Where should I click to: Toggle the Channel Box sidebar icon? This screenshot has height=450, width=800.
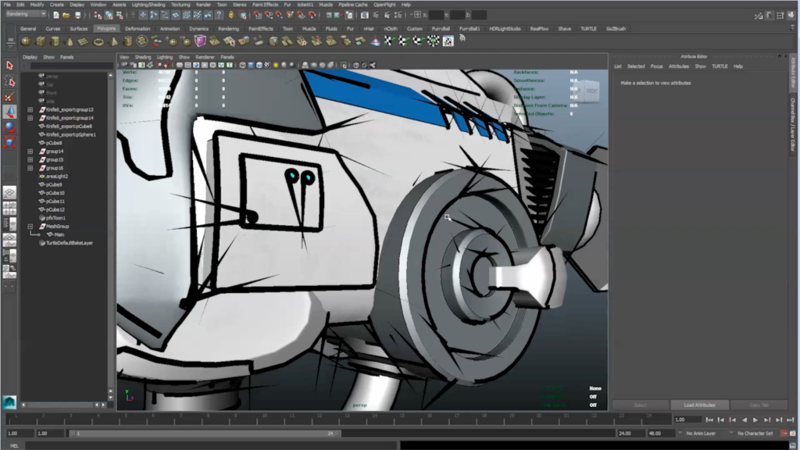tap(791, 16)
